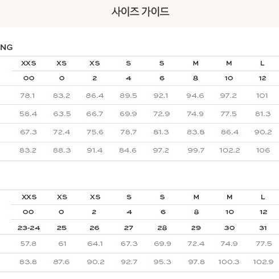Click the 84.6 value cell
The height and width of the screenshot is (279, 279).
[128, 150]
